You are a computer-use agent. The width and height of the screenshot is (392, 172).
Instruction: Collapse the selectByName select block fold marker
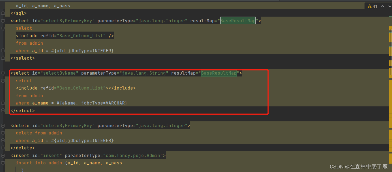(x=3, y=73)
